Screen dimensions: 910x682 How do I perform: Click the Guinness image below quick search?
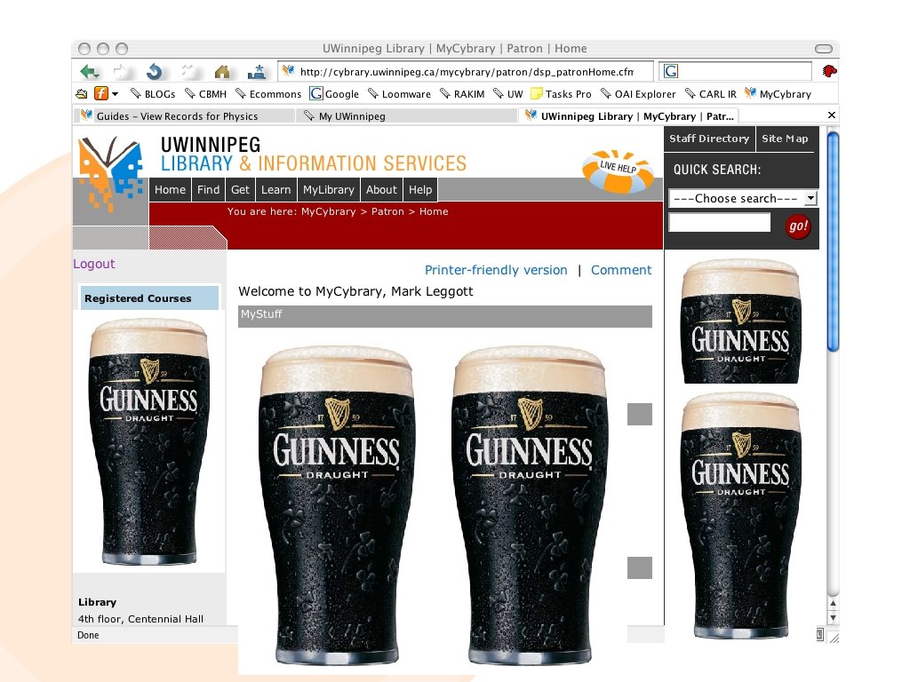[740, 321]
